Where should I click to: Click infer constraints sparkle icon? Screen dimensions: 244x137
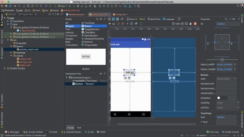coord(123,24)
